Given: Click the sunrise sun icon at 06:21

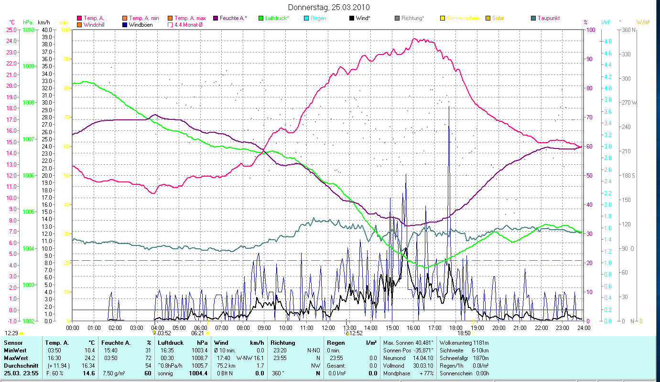Looking at the screenshot, I should pos(208,333).
